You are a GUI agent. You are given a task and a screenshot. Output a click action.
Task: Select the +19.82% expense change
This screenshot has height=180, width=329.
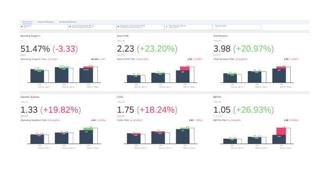pyautogui.click(x=60, y=110)
